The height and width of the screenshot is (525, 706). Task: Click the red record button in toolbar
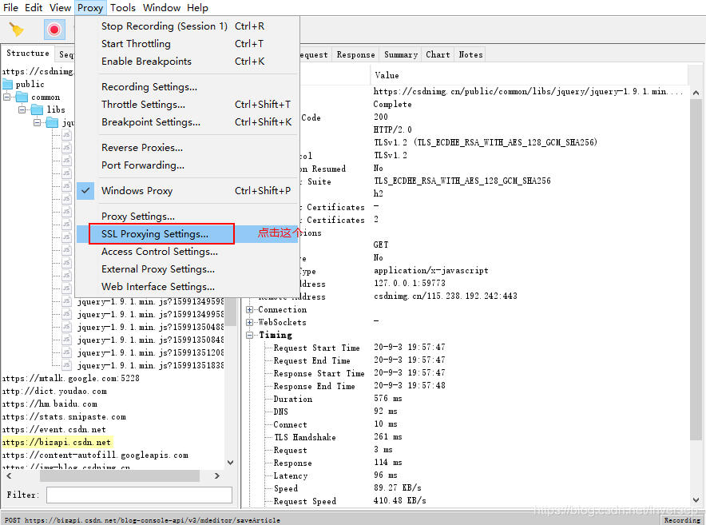click(54, 30)
